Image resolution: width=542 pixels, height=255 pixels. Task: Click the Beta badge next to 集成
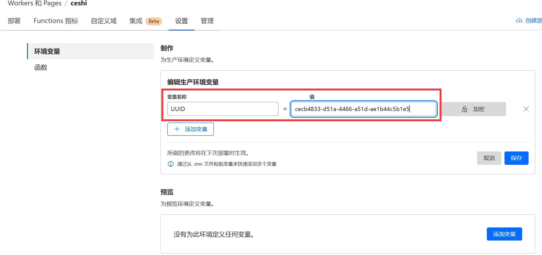[154, 21]
